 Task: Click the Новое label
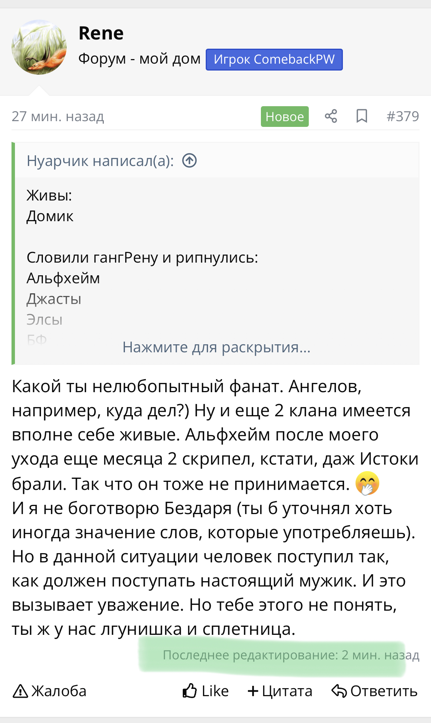(x=285, y=117)
